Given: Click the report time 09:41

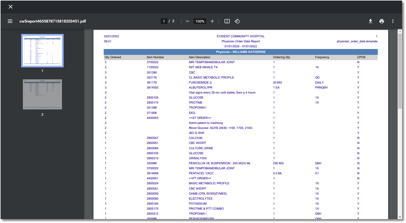Looking at the screenshot, I should pos(108,41).
